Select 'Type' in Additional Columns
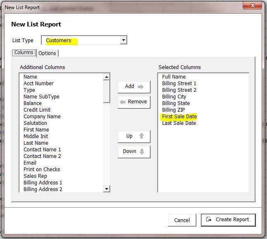This screenshot has width=267, height=239. point(29,90)
